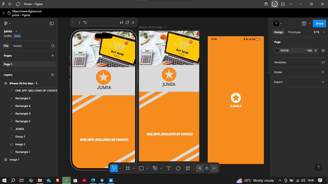328x184 pixels.
Task: Add a style with plus
Action: click(323, 72)
